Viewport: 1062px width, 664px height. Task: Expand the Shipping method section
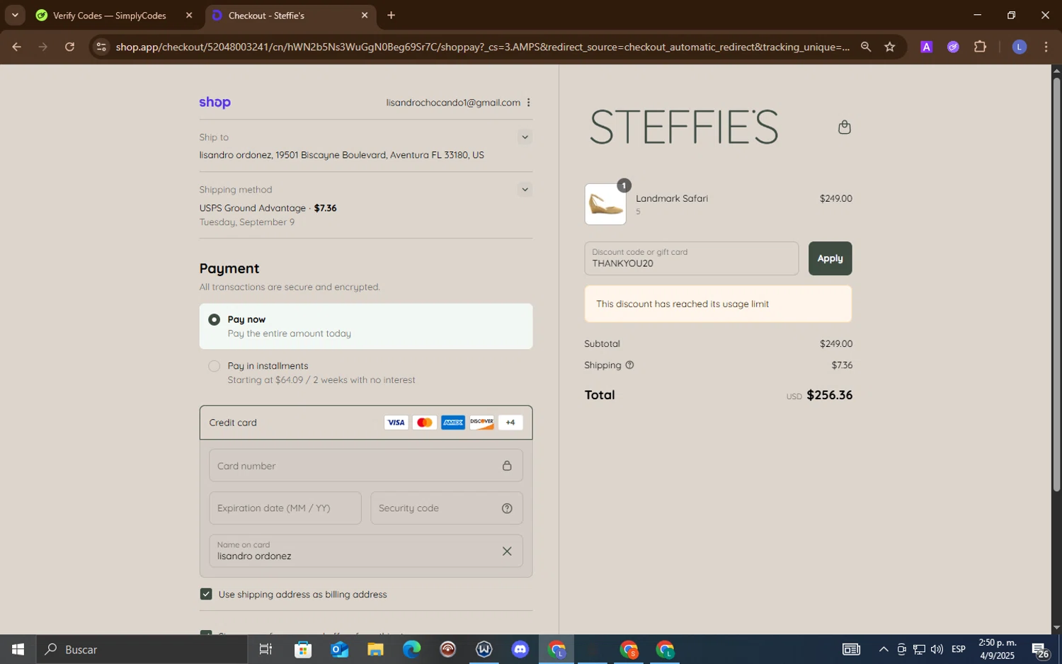pos(524,190)
